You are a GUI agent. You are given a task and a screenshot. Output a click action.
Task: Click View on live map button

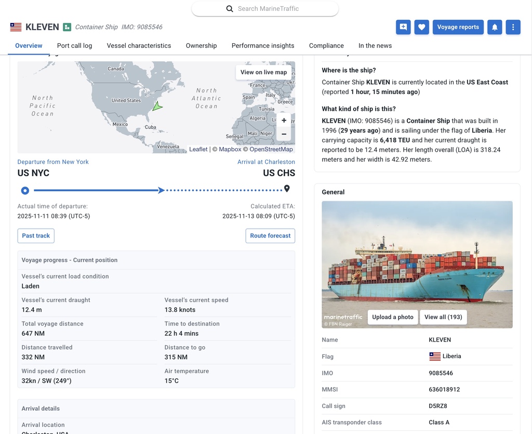click(x=263, y=72)
